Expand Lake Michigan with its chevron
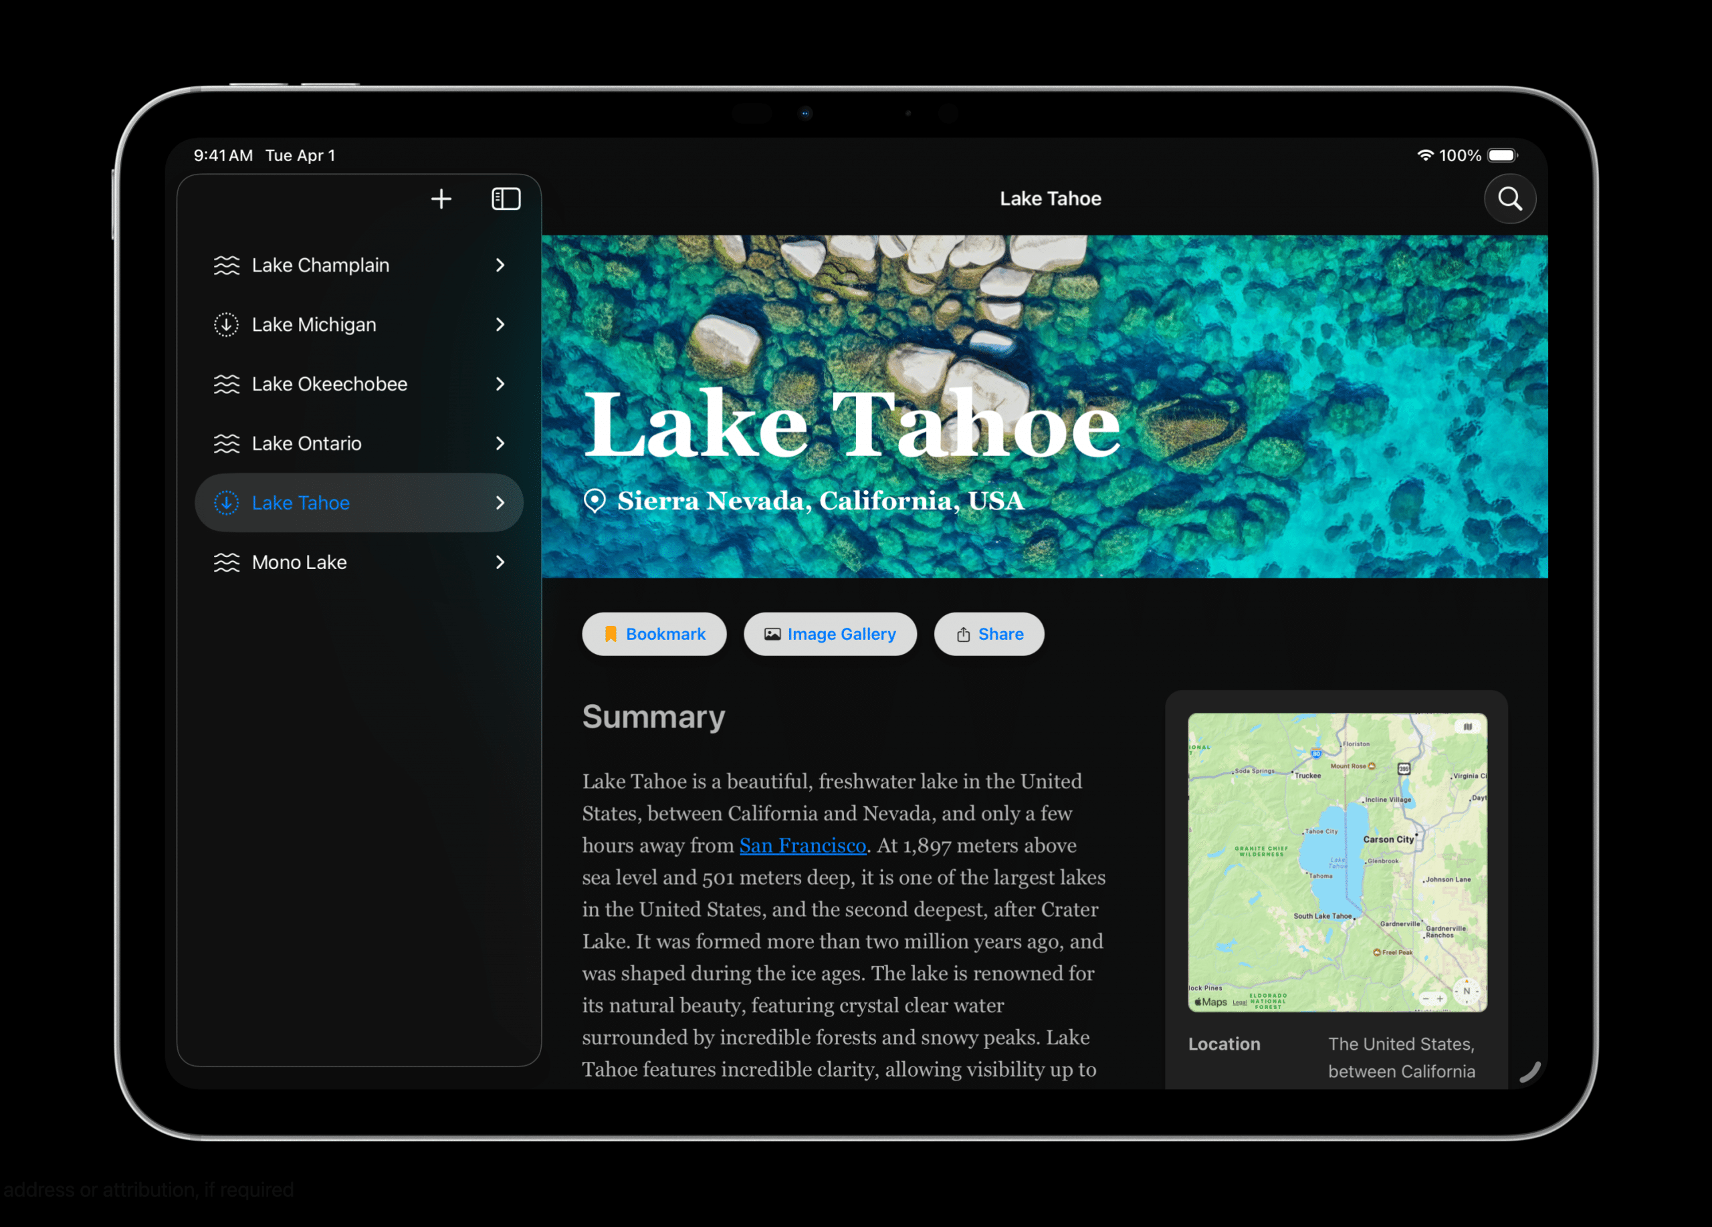 click(500, 324)
